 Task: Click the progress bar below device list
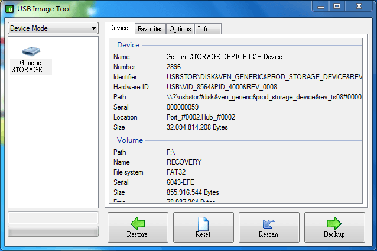tap(53, 231)
